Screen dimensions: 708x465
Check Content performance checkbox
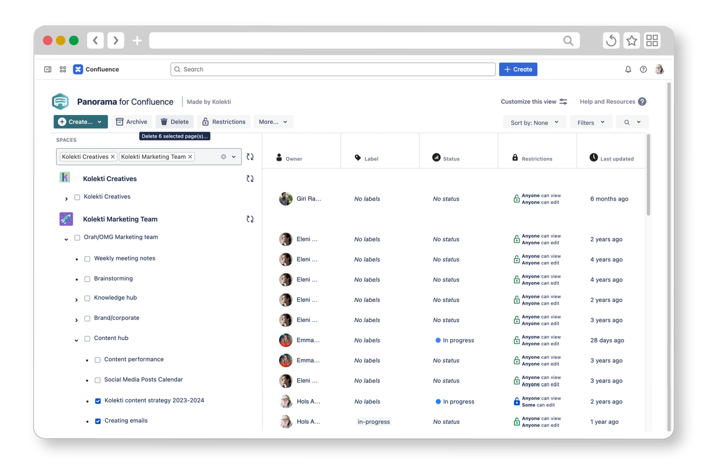click(x=98, y=360)
